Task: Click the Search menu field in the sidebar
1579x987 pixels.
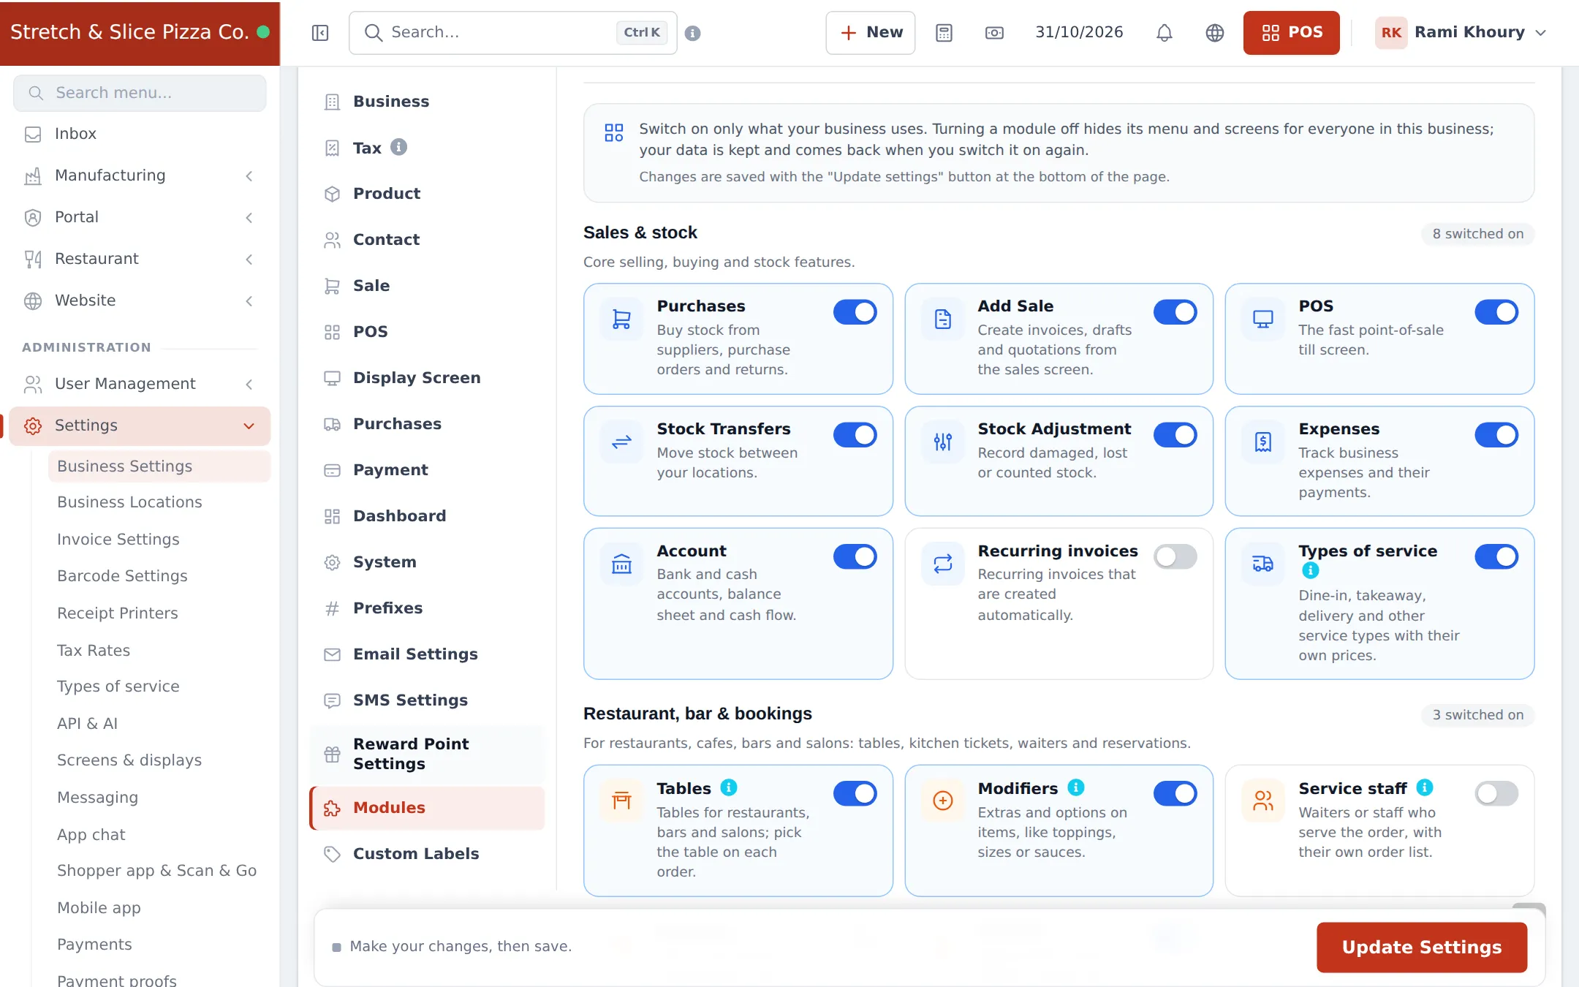Action: pos(140,93)
